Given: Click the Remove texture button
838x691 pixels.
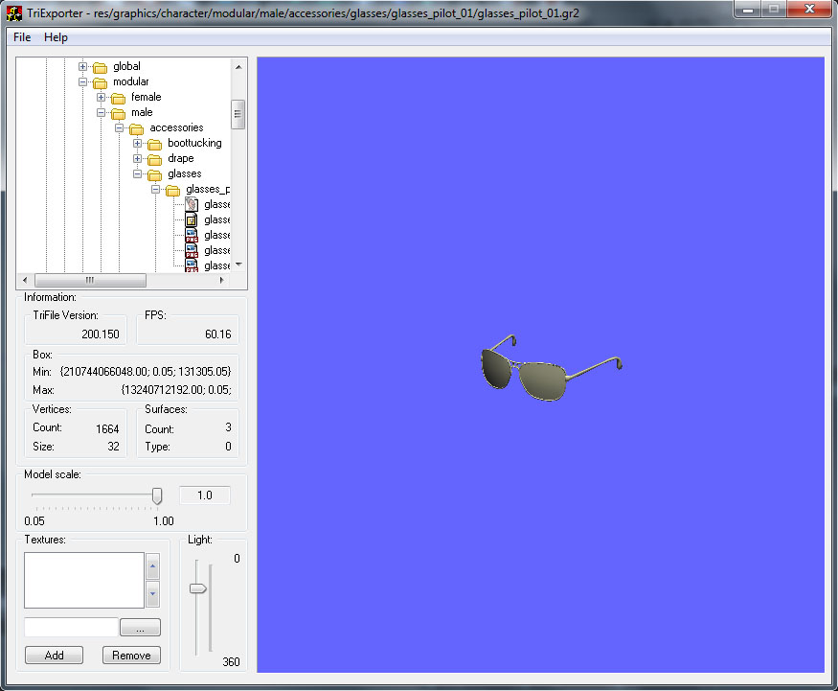Looking at the screenshot, I should point(131,656).
